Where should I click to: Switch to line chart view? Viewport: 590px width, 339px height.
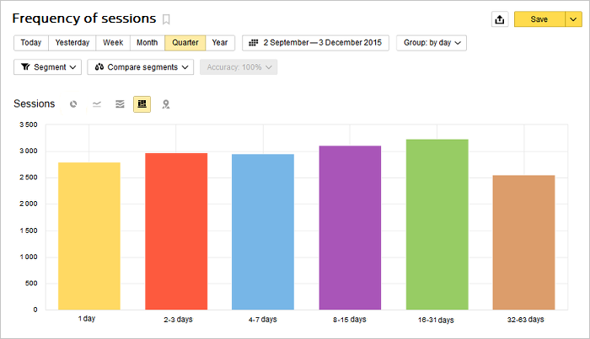coord(97,104)
